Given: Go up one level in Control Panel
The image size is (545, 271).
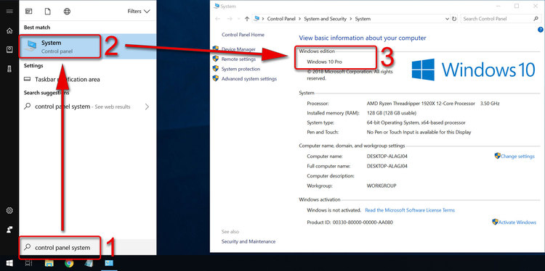Looking at the screenshot, I should [x=247, y=19].
